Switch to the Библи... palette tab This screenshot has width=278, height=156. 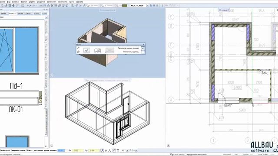[21, 13]
